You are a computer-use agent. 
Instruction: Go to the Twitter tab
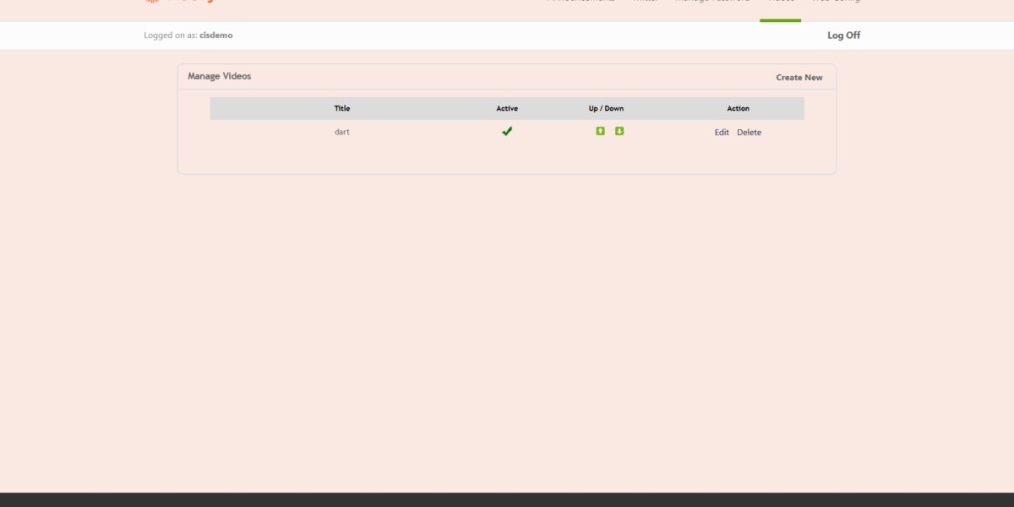(646, 3)
